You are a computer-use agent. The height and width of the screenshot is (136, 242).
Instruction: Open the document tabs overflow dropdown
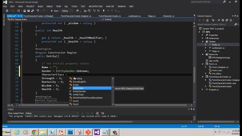point(194,16)
